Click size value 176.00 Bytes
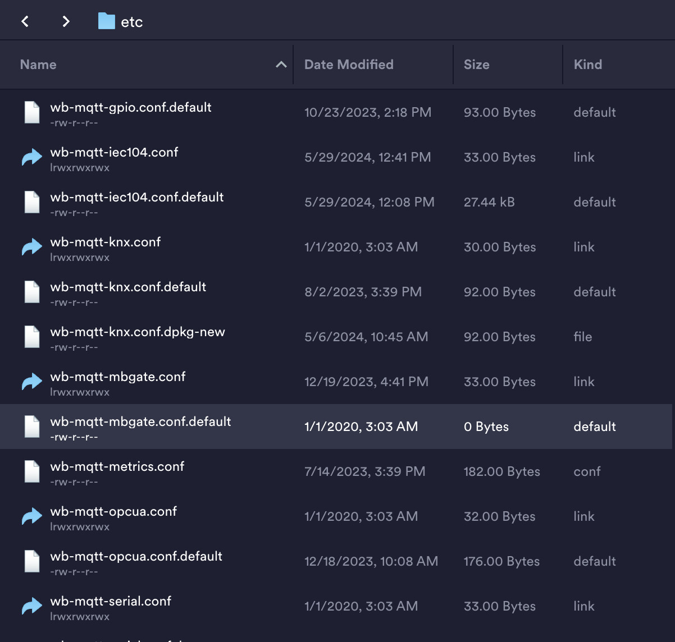The image size is (675, 642). 502,561
